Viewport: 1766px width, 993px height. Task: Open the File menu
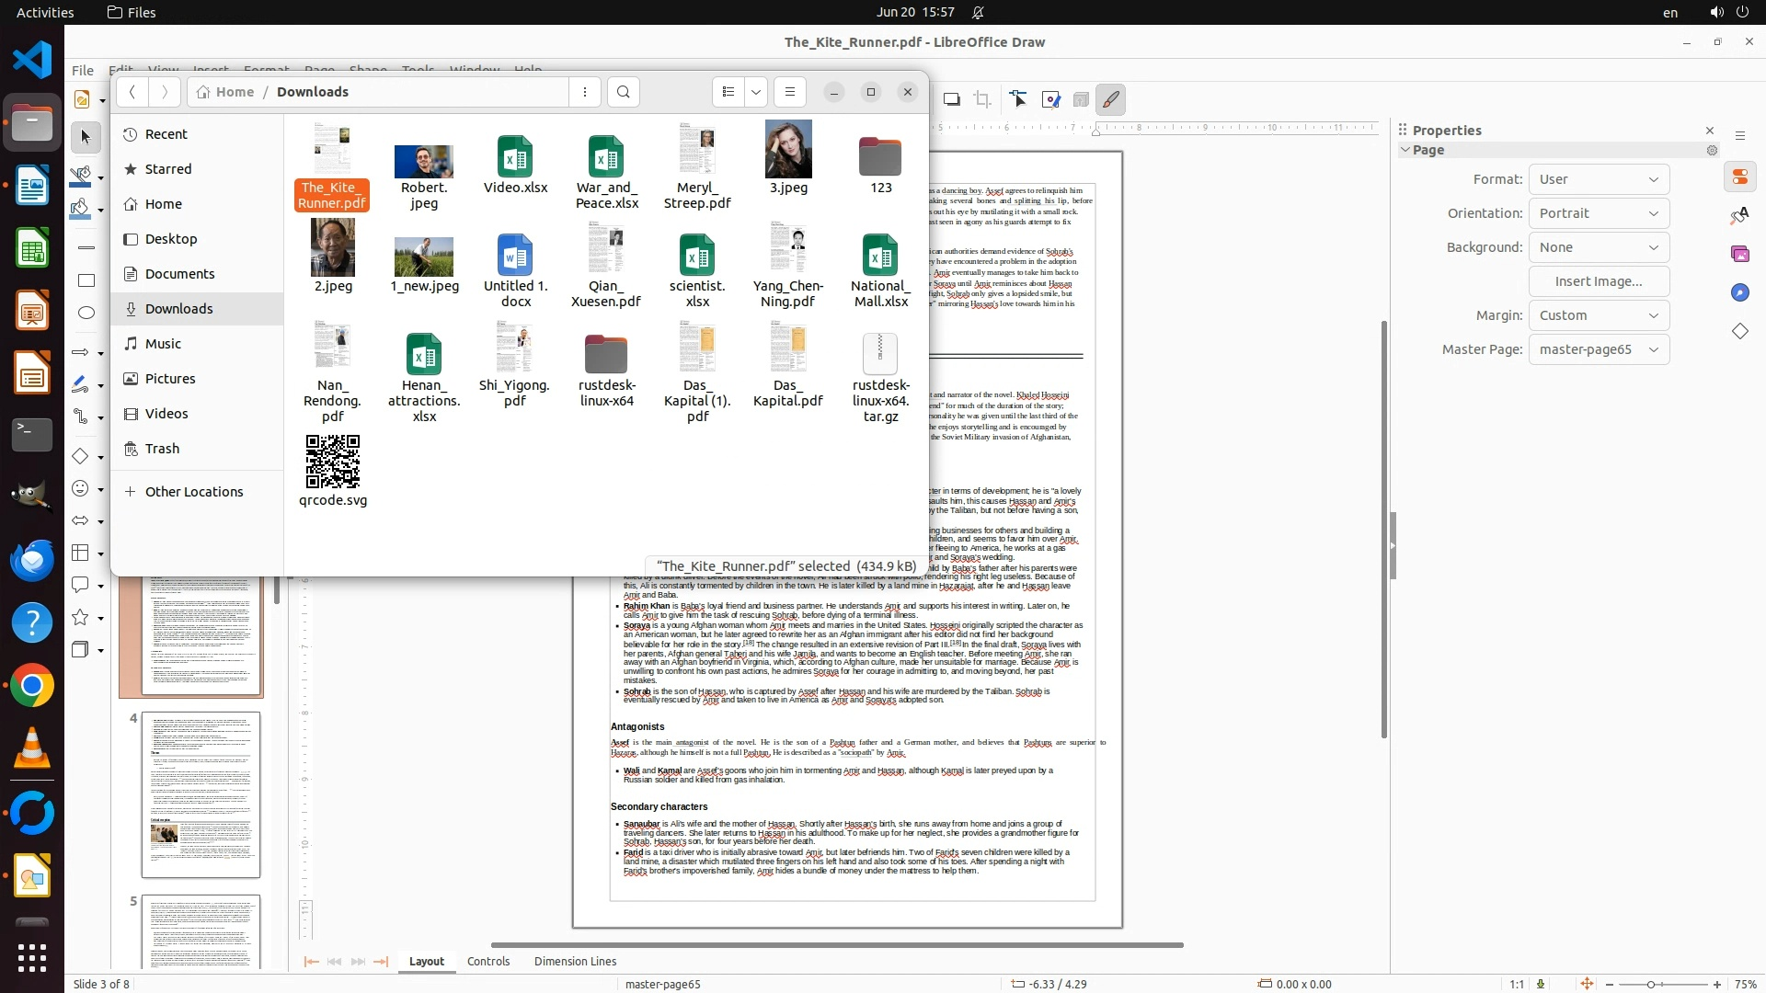pos(83,70)
